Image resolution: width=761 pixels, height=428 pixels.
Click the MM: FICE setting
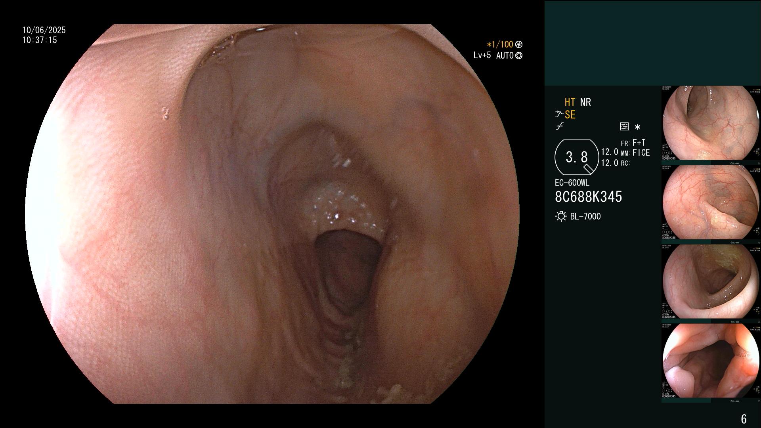(635, 153)
